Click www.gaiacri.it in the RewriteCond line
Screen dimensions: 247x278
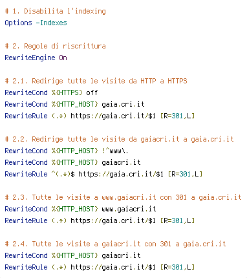[x=129, y=209]
